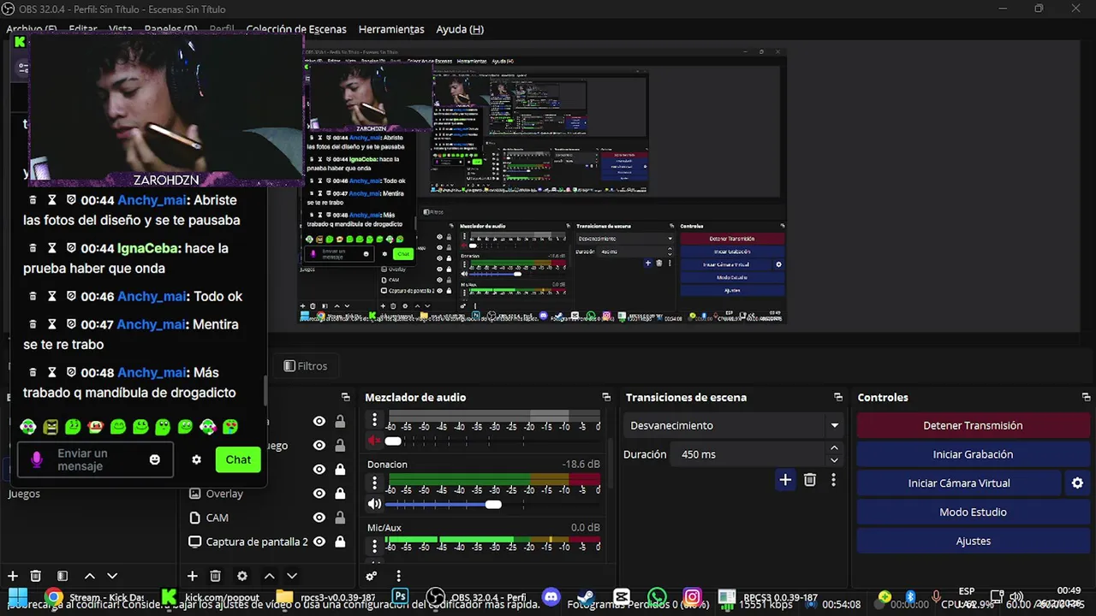Open audio mixer three-dot menu at bottom
Screen dimensions: 1096x616
click(x=398, y=577)
